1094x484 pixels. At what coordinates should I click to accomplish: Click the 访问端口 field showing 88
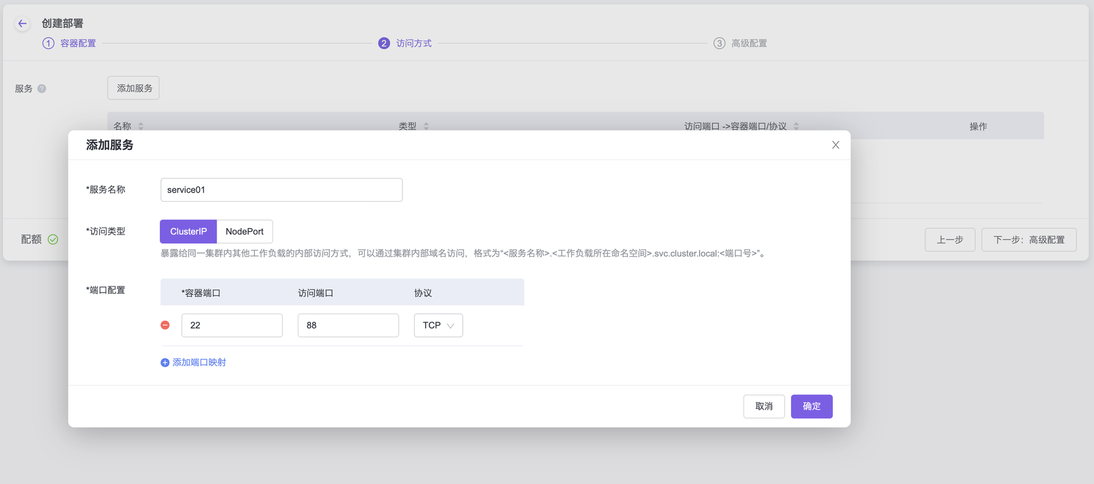pyautogui.click(x=348, y=326)
